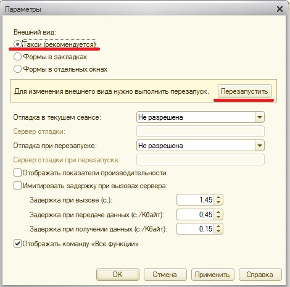Click the 0,15 delay value field
The width and height of the screenshot is (290, 287).
[196, 229]
